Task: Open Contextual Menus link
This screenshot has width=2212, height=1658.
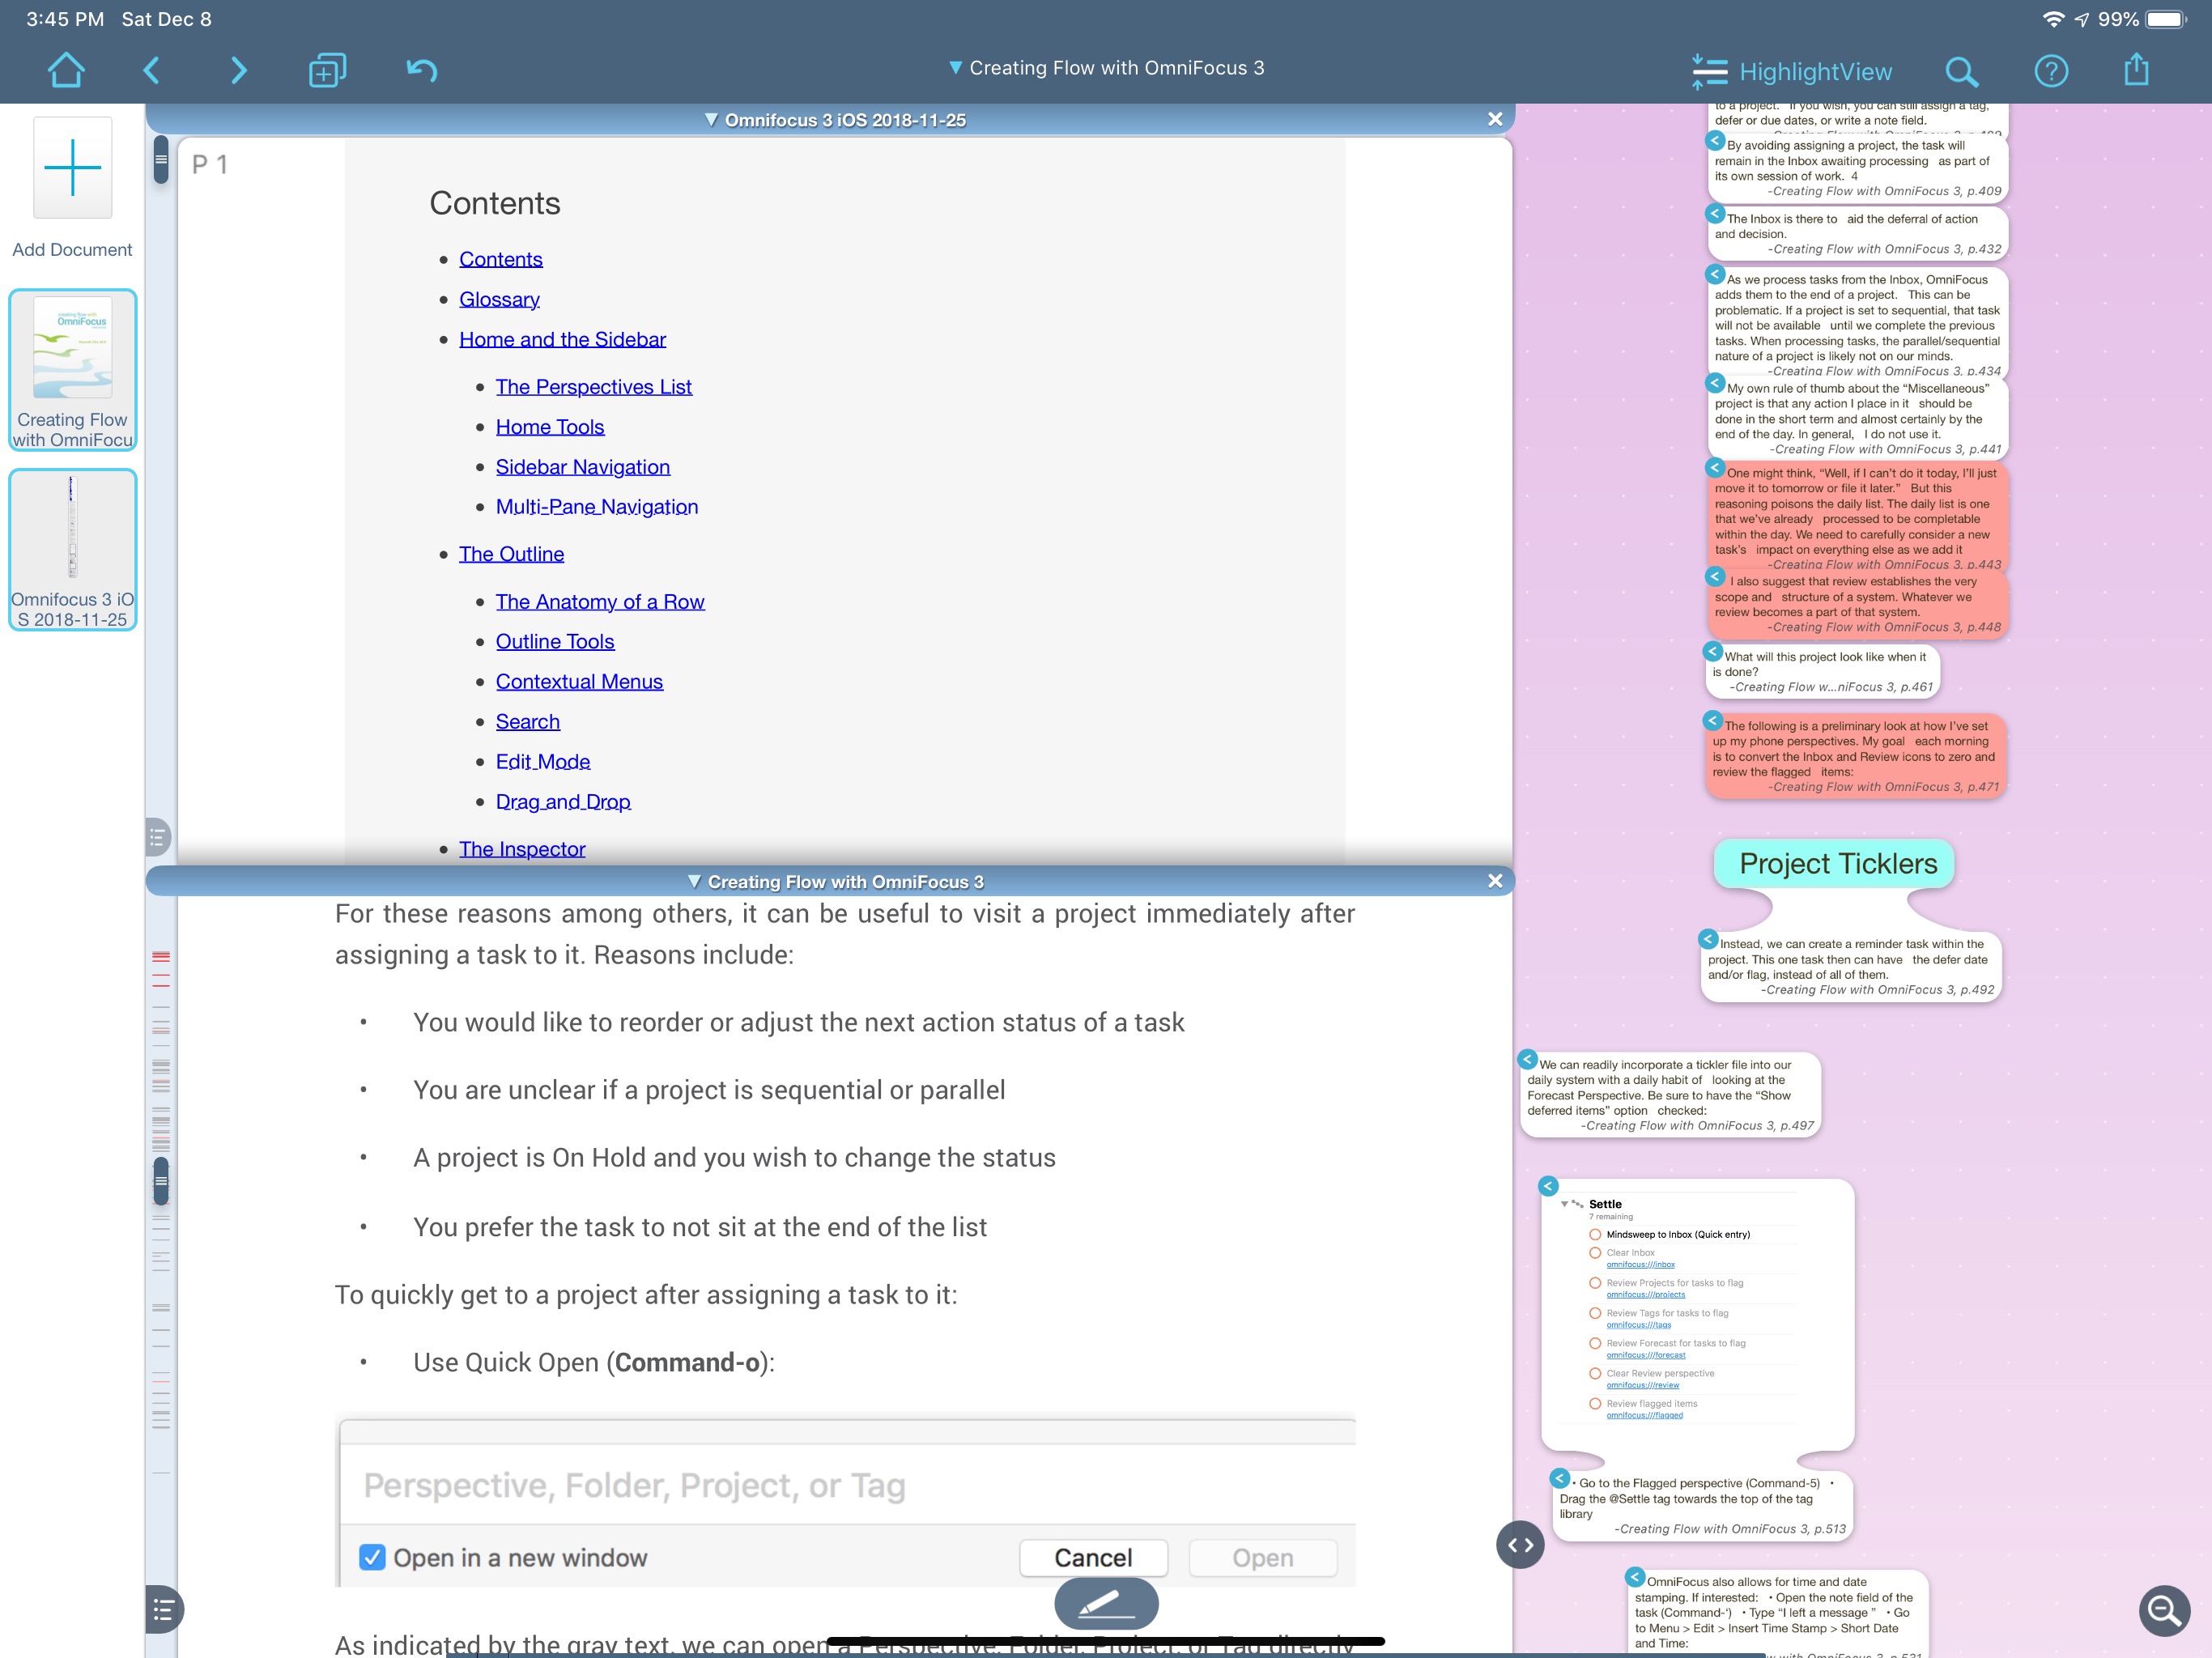Action: [x=579, y=682]
